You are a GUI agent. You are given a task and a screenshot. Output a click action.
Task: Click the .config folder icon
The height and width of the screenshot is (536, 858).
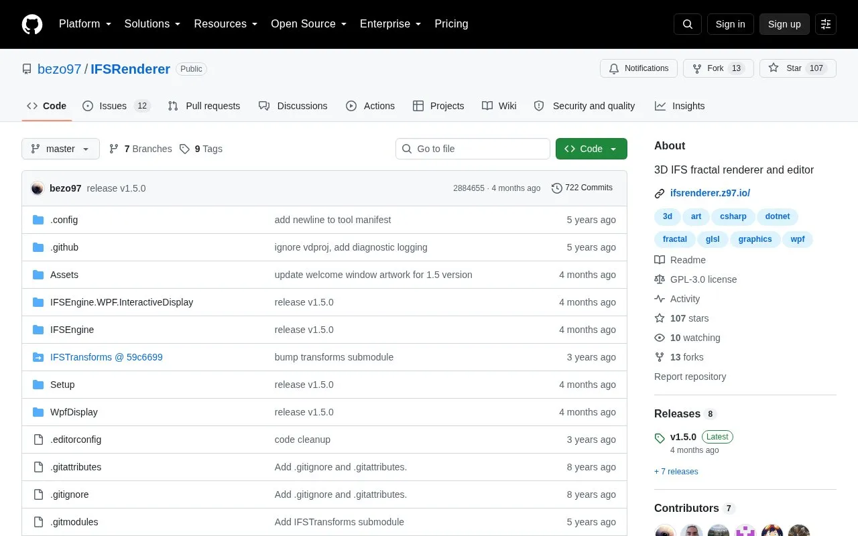pyautogui.click(x=38, y=220)
